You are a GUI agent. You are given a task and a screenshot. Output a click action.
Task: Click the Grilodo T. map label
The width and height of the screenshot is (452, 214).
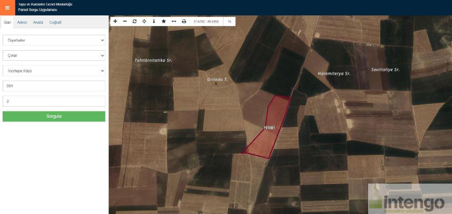point(217,79)
